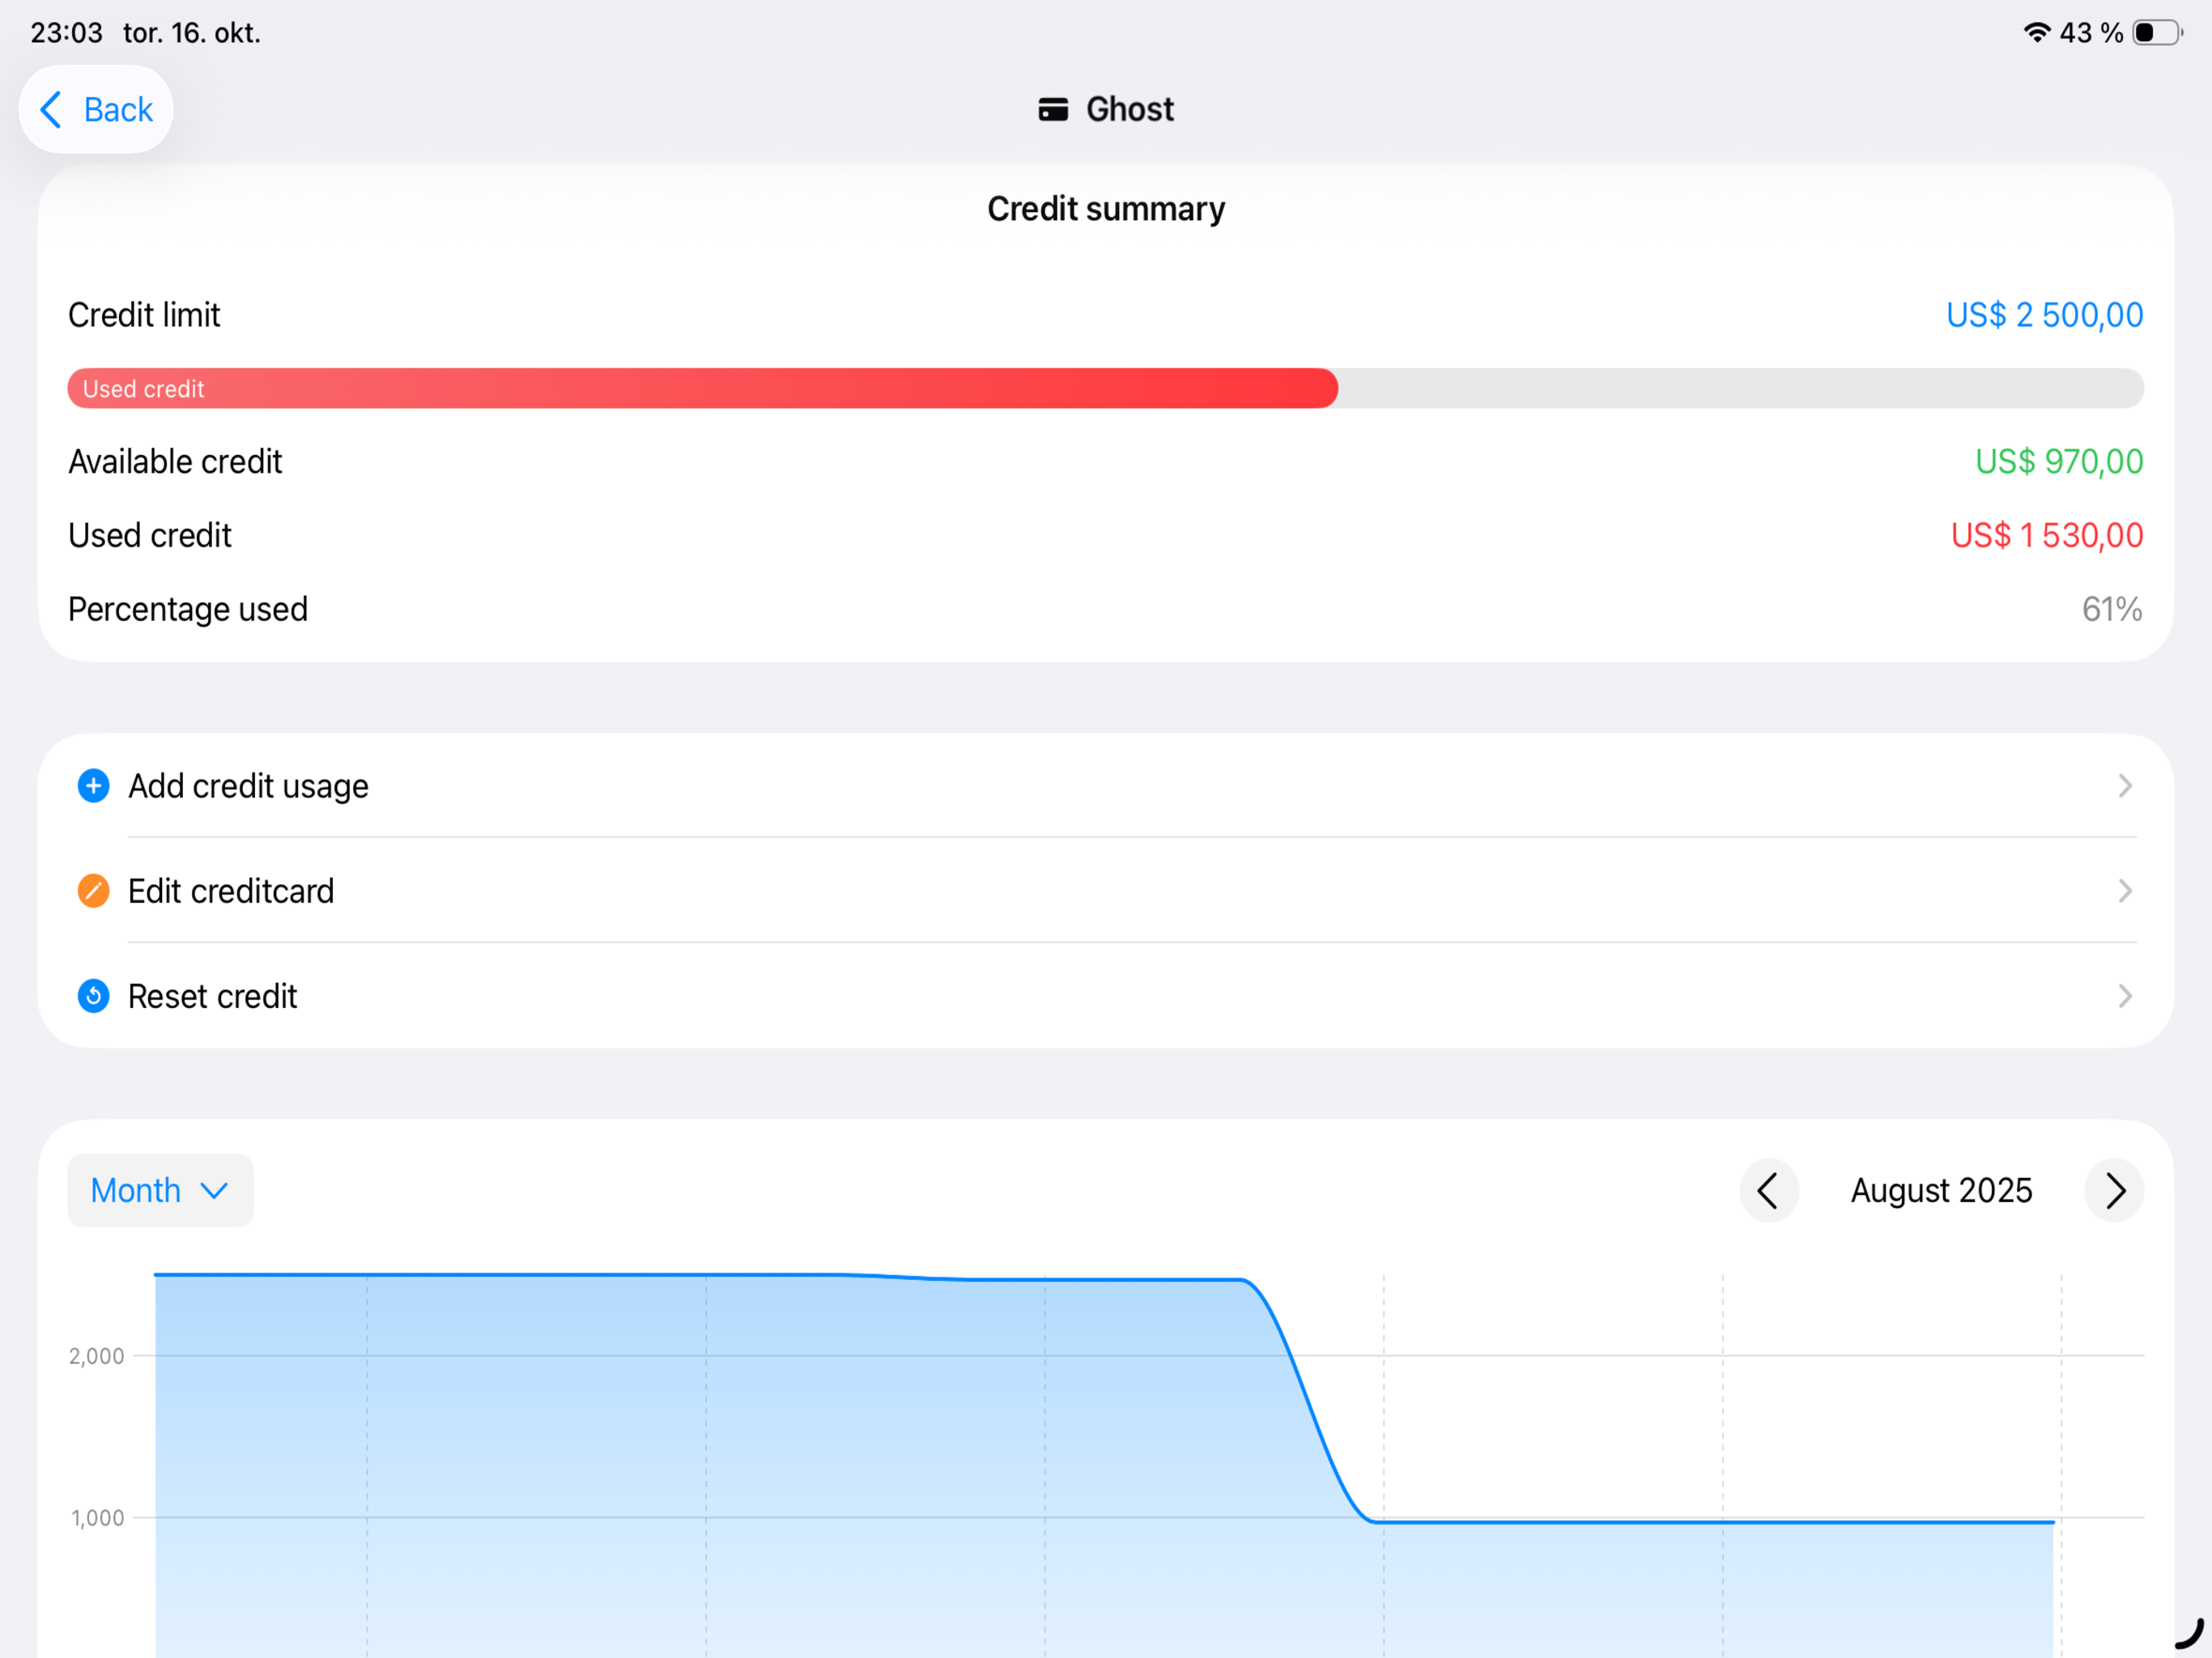Click the Percentage used label
Image resolution: width=2212 pixels, height=1658 pixels.
[188, 609]
